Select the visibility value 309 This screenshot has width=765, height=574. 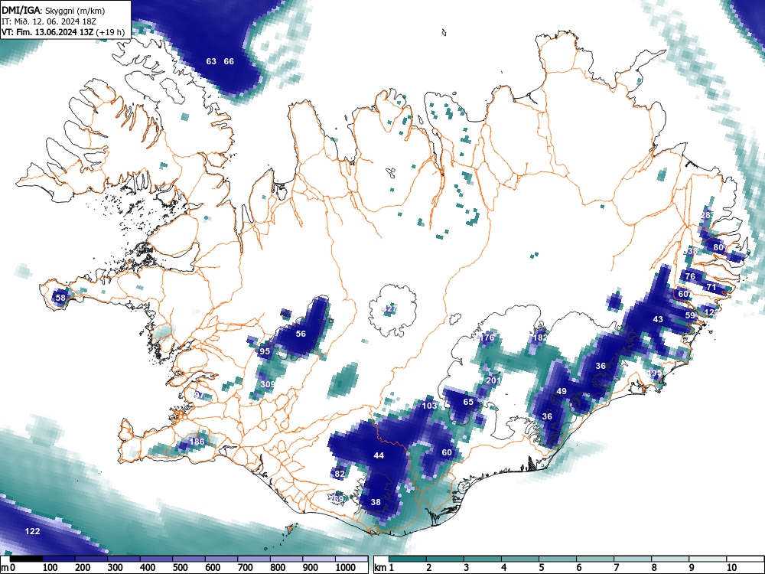267,384
